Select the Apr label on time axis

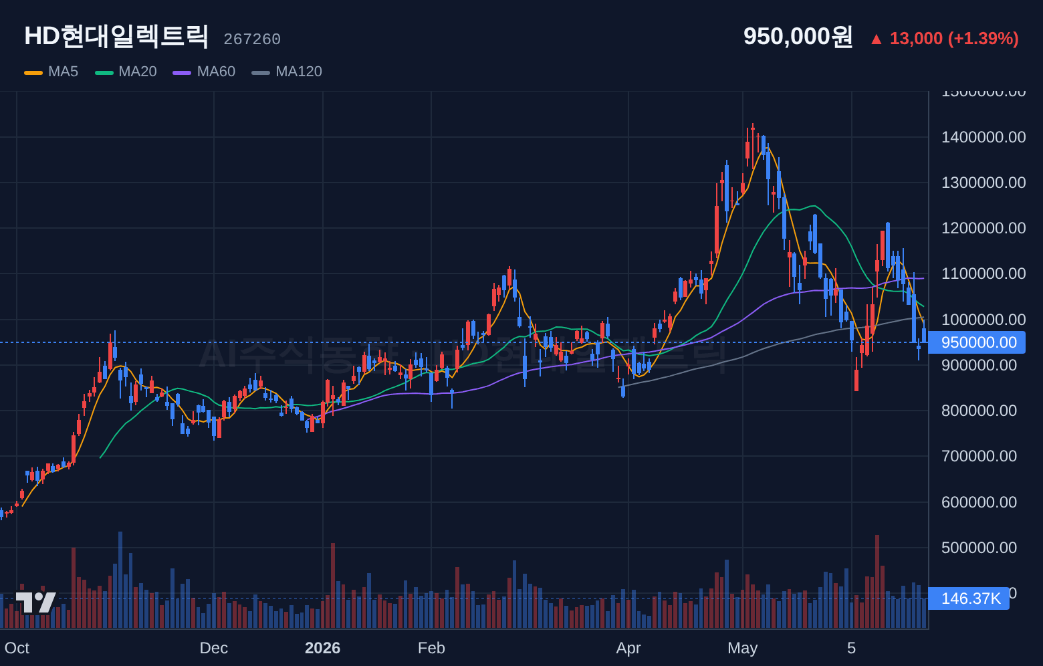[628, 648]
